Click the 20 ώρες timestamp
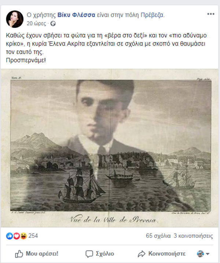The image size is (220, 263). click(36, 23)
